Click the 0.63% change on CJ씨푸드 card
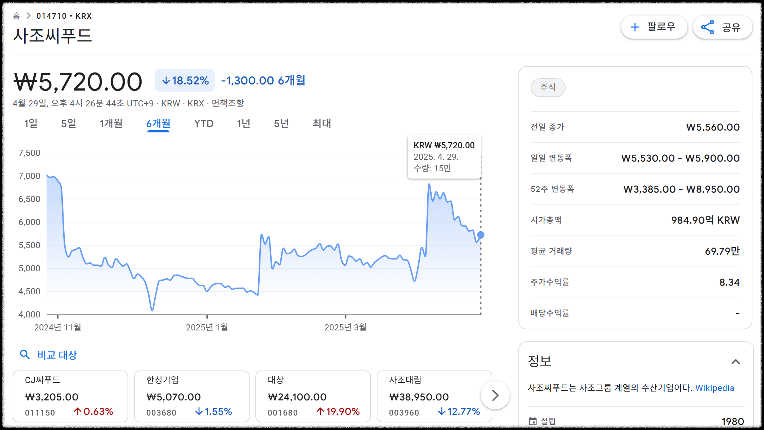The image size is (764, 430). click(x=93, y=412)
